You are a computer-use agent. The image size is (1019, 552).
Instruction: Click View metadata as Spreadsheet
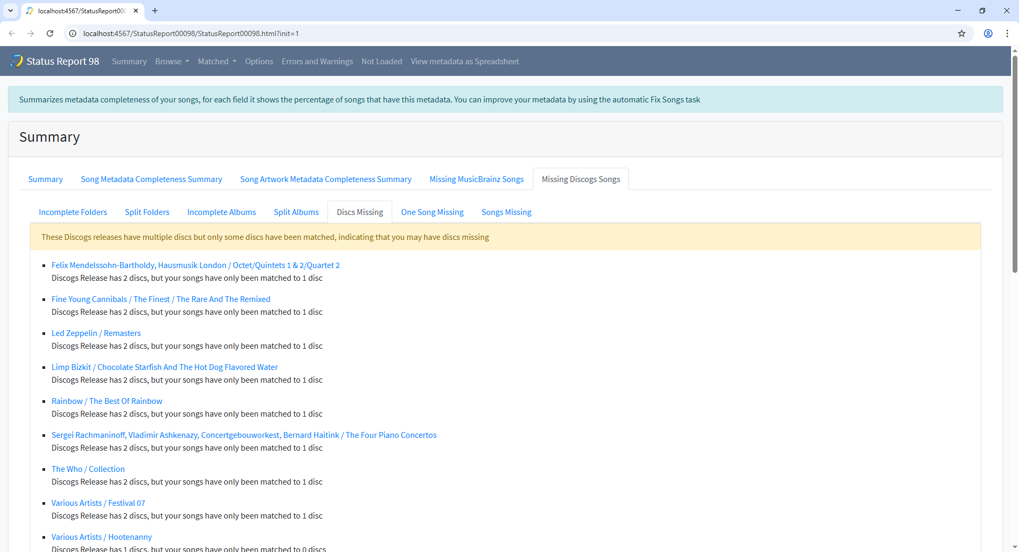click(x=465, y=62)
